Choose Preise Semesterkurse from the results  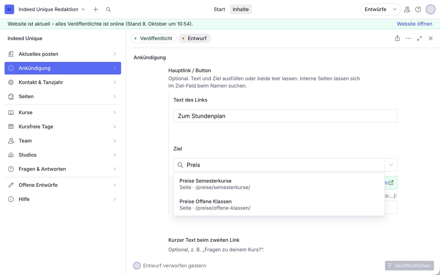click(279, 184)
